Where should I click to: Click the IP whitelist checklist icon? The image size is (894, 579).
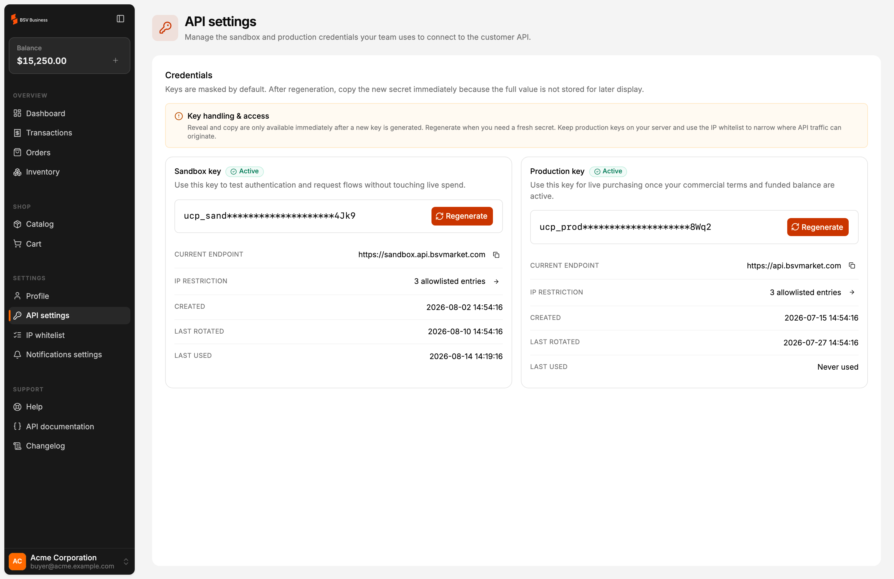tap(17, 335)
